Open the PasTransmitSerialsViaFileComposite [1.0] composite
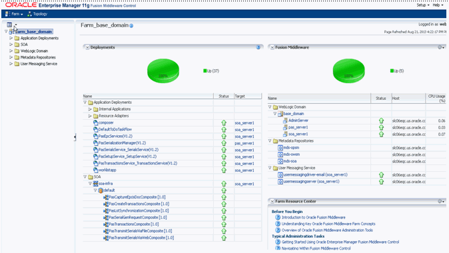449x253 pixels. tap(141, 231)
